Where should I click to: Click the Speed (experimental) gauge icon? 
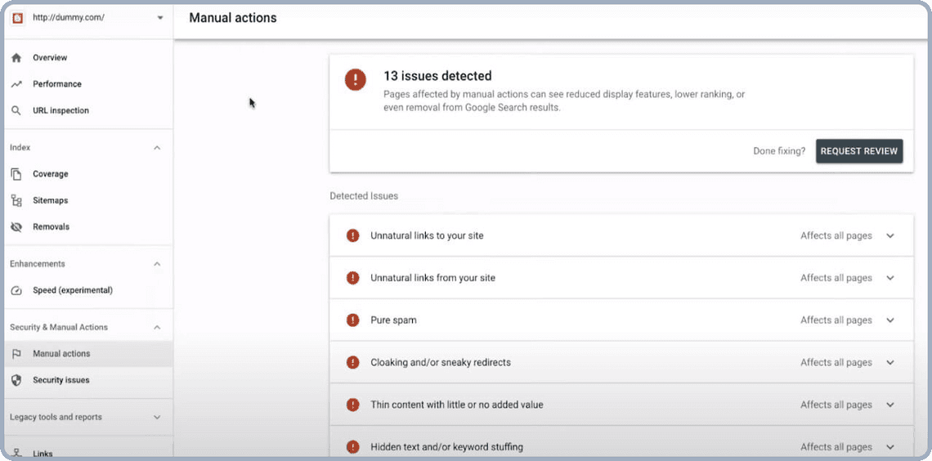coord(16,290)
